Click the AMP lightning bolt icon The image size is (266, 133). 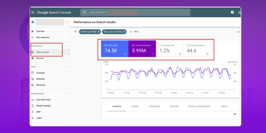click(32, 112)
